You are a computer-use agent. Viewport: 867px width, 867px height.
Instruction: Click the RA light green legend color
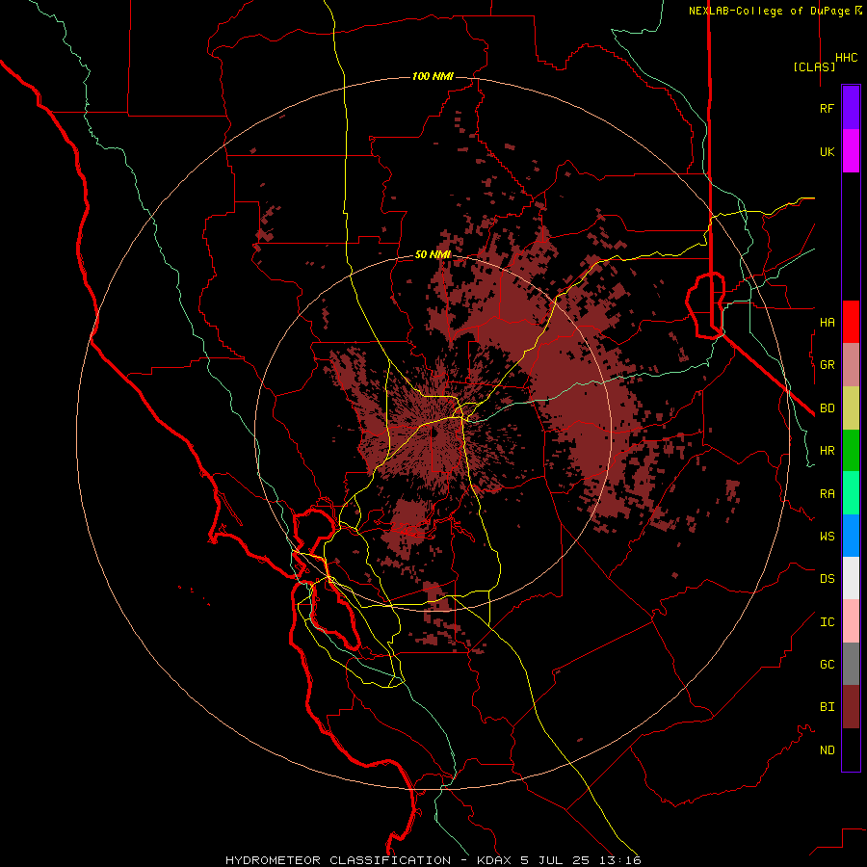tap(851, 493)
